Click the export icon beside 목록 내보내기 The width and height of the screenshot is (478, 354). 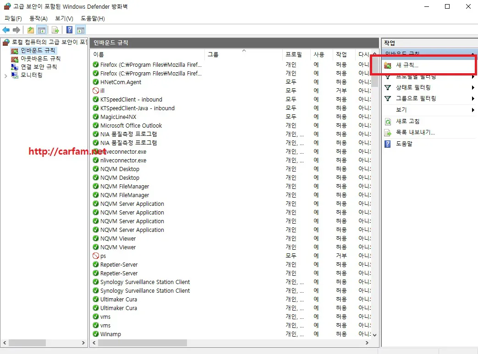pos(388,133)
